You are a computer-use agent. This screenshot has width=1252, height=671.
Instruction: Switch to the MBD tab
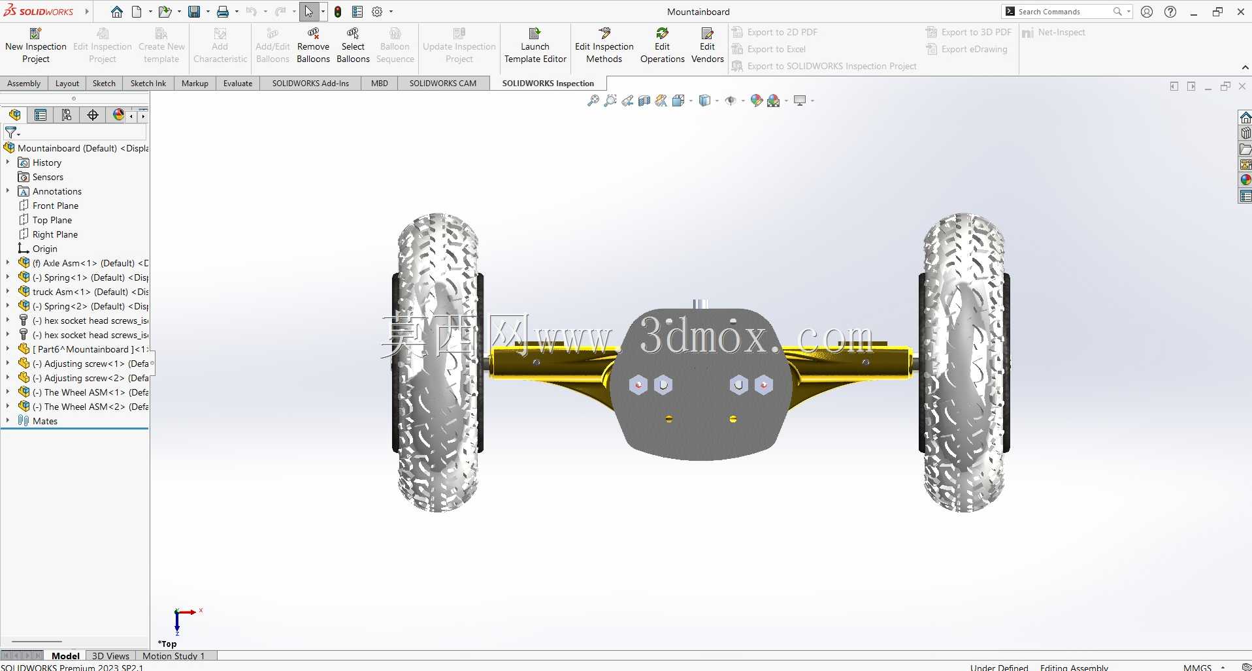point(380,84)
